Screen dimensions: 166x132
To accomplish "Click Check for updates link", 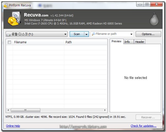I will click(143, 126).
